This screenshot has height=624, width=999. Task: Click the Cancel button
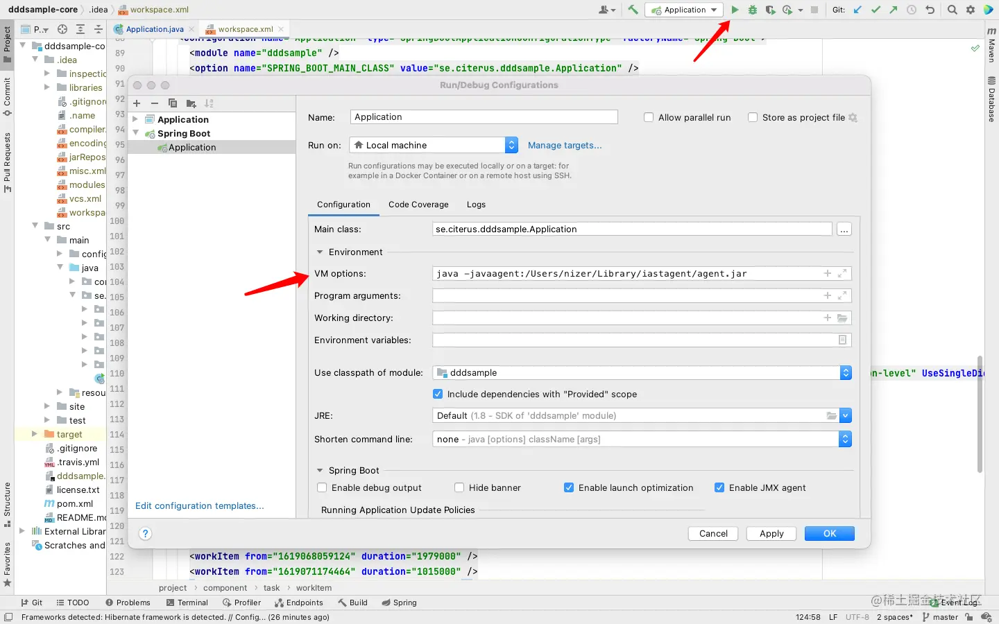coord(713,534)
